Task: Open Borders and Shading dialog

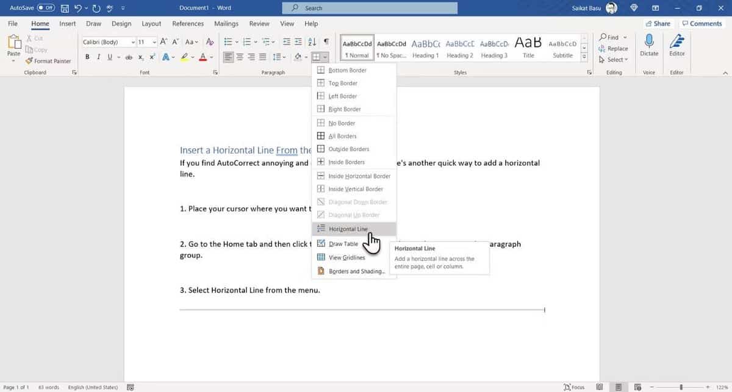Action: [356, 271]
